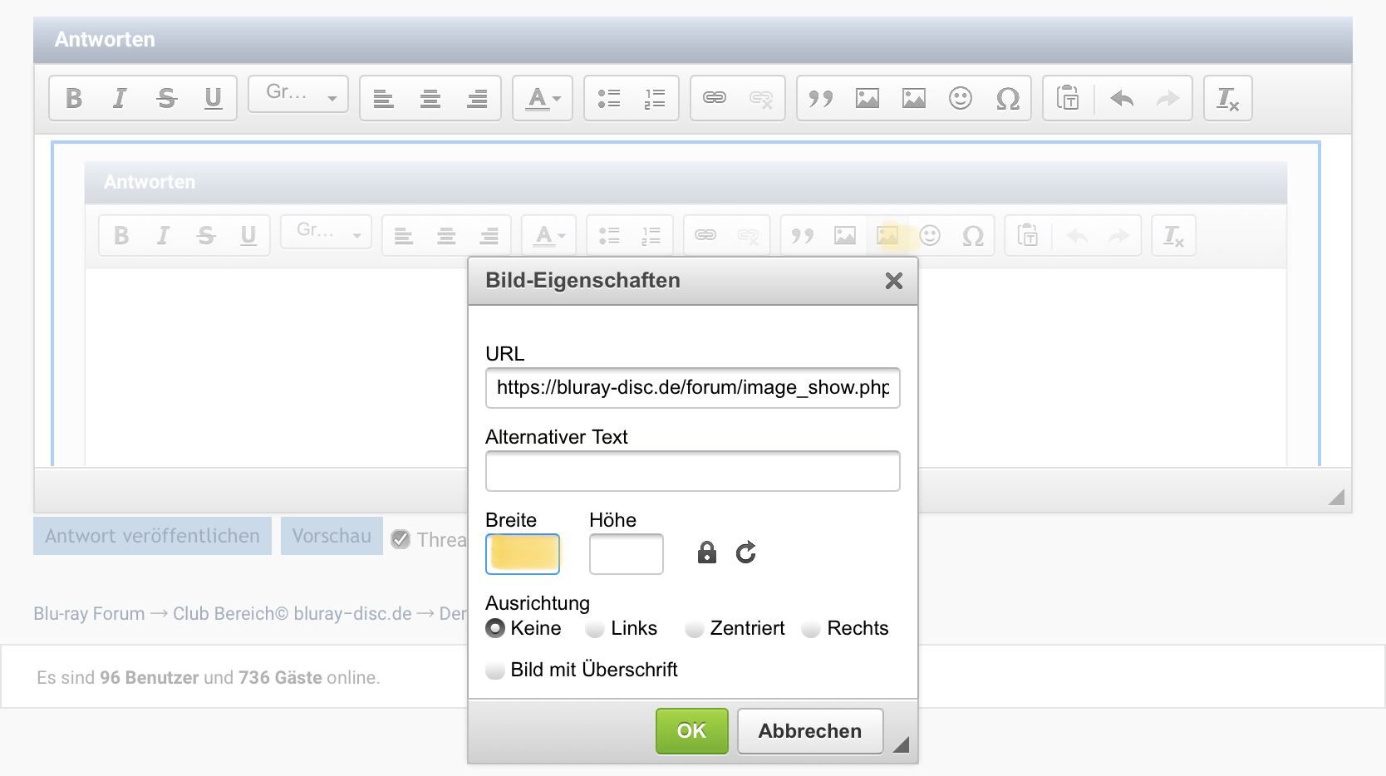Focus the Breite width field
This screenshot has width=1386, height=776.
pyautogui.click(x=523, y=554)
